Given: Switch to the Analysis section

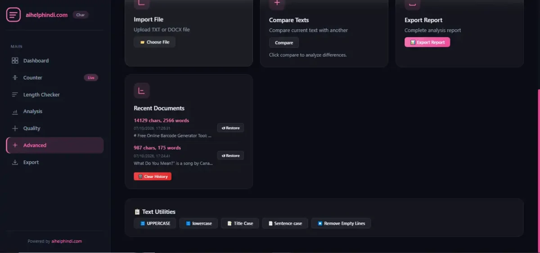Looking at the screenshot, I should point(55,111).
